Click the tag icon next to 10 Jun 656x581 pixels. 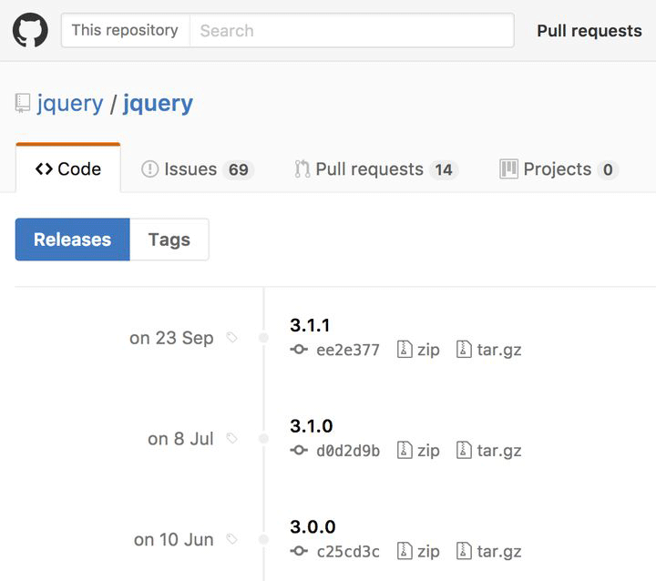(231, 539)
